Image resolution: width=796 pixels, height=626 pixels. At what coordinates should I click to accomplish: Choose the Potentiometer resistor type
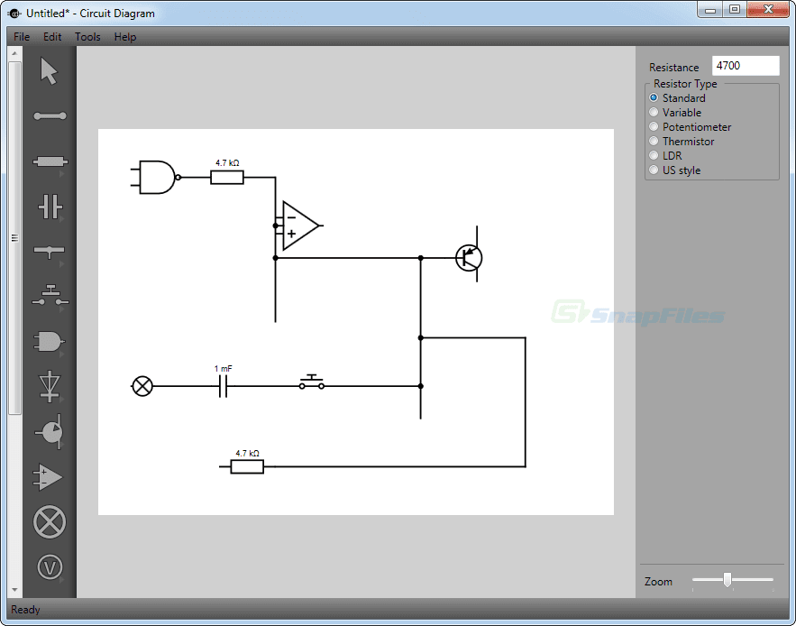pos(690,126)
